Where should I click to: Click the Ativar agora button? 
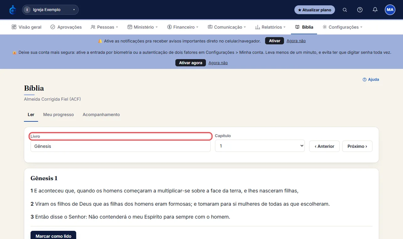(190, 63)
